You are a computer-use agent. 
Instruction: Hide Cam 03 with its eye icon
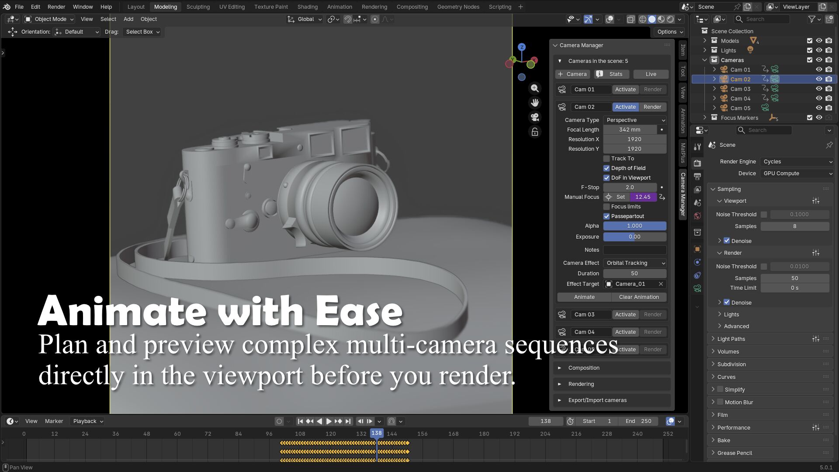819,89
